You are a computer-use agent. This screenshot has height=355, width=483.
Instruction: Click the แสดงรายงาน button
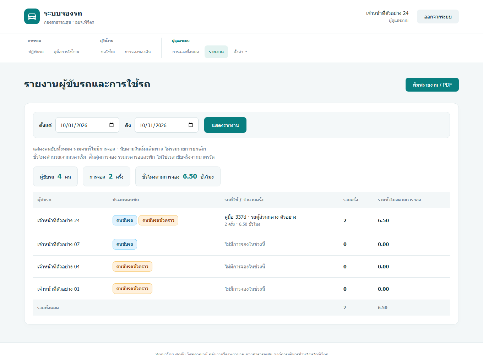225,125
